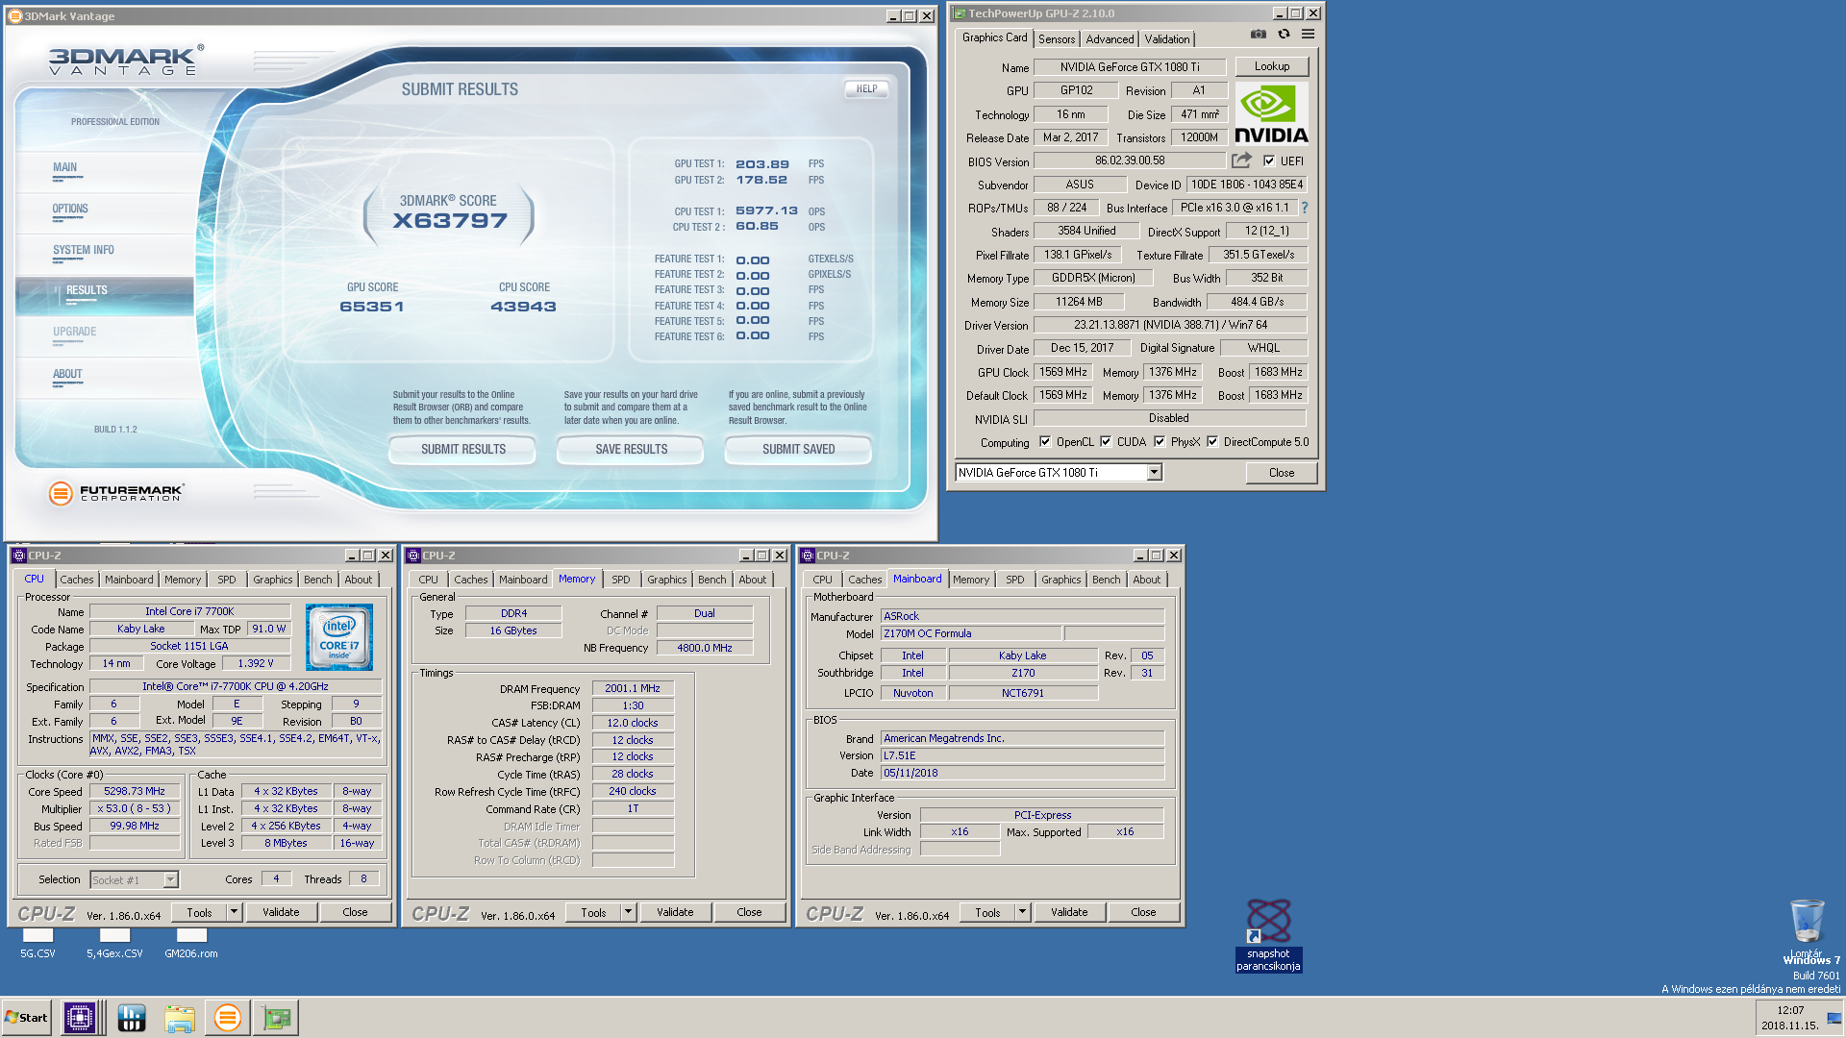This screenshot has width=1846, height=1038.
Task: Select OPTIONS in the 3DMark sidebar
Action: pyautogui.click(x=70, y=209)
